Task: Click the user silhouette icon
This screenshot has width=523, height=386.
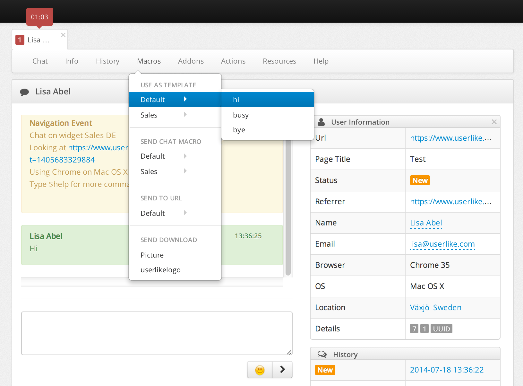Action: 321,122
